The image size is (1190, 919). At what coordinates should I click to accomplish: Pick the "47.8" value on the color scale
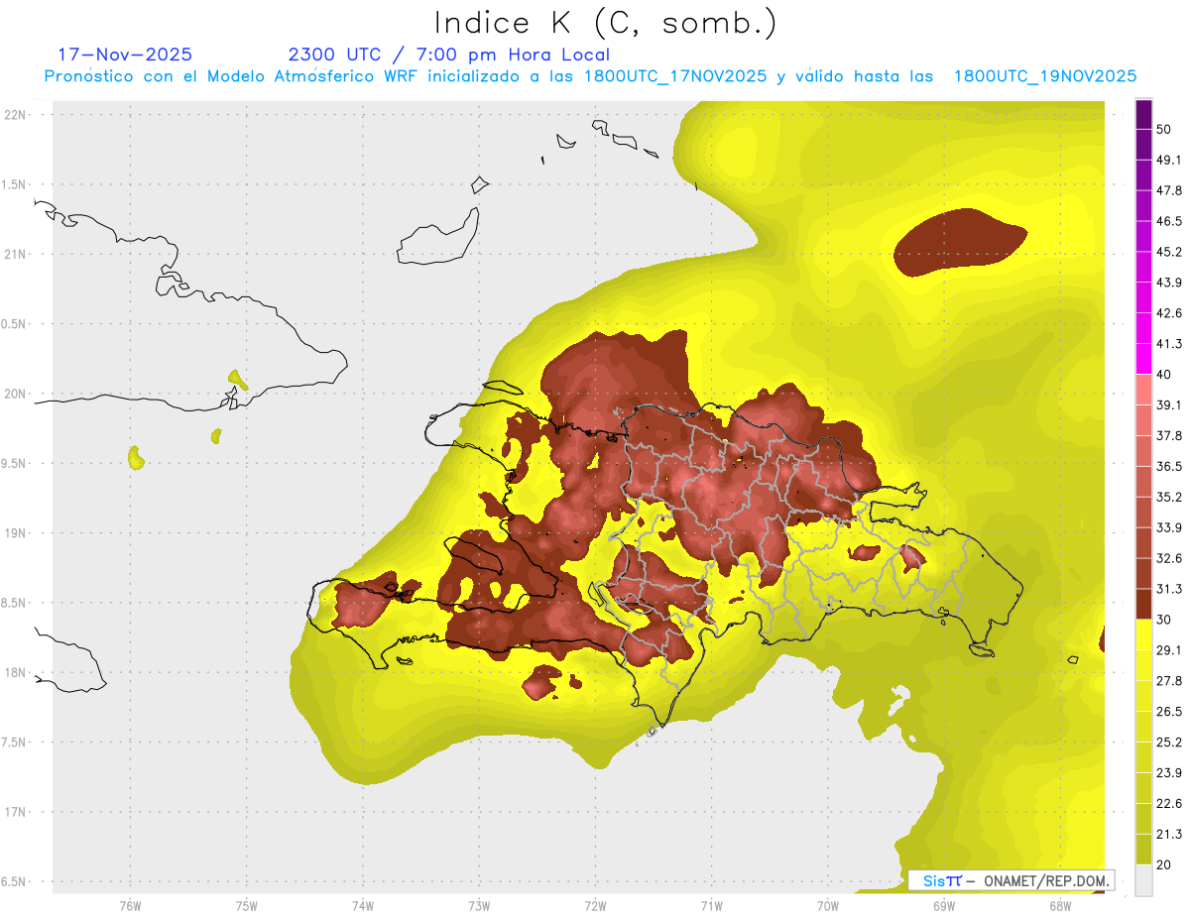pos(1168,190)
